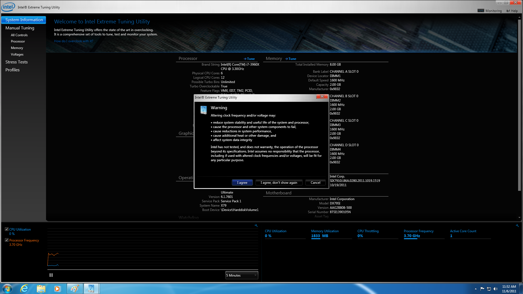This screenshot has width=523, height=294.
Task: Open the volume tray icon
Action: 495,289
